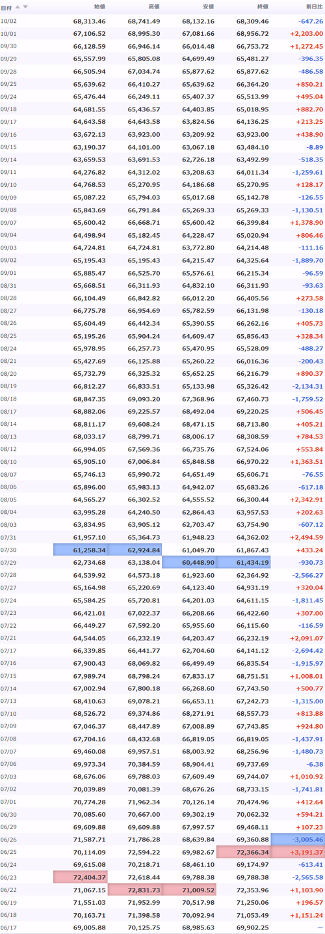Sort dates ascending with the up arrow
The height and width of the screenshot is (934, 325).
point(18,7)
